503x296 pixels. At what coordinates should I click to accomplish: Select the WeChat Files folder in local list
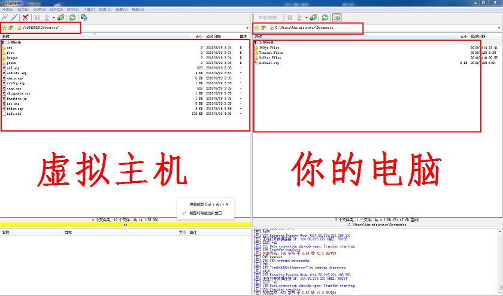269,57
